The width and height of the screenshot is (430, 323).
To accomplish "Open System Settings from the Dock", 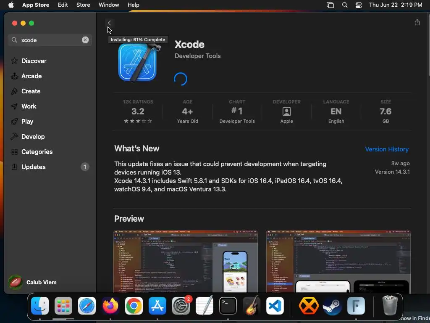I will coord(181,306).
